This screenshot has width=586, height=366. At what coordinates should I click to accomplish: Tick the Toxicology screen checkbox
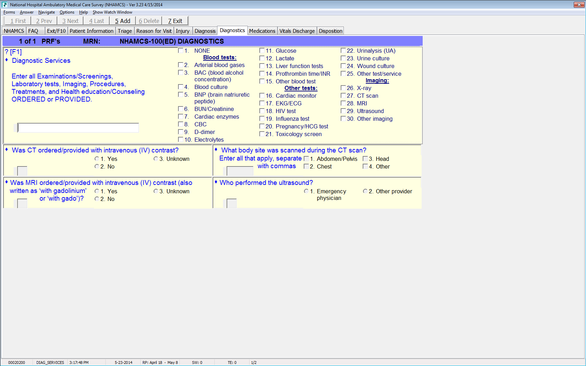262,134
